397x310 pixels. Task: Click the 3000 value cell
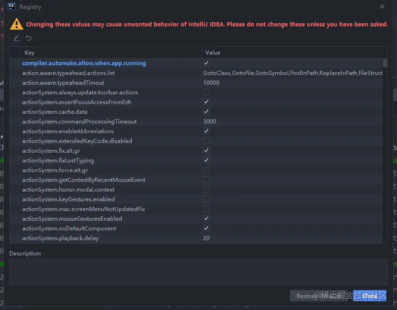(210, 121)
